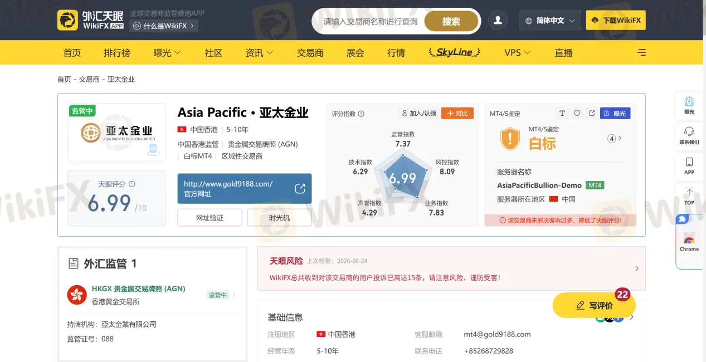The width and height of the screenshot is (706, 362).
Task: Click the 网址验证 button
Action: pyautogui.click(x=210, y=218)
